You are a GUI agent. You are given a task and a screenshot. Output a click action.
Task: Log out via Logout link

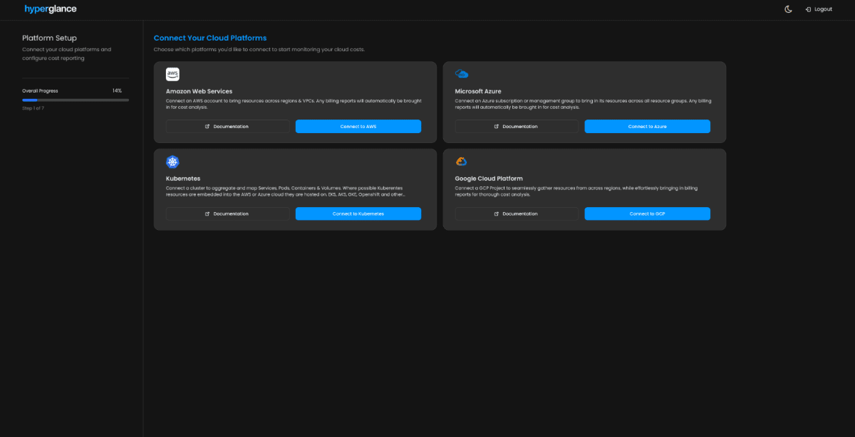pos(819,9)
